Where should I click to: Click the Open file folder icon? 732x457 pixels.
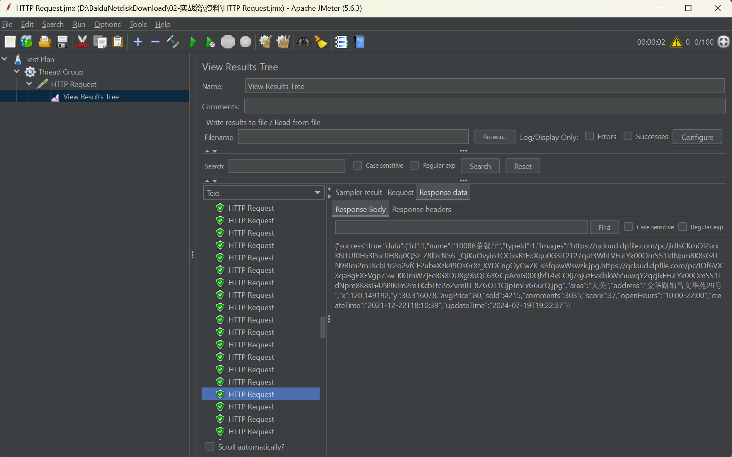44,42
